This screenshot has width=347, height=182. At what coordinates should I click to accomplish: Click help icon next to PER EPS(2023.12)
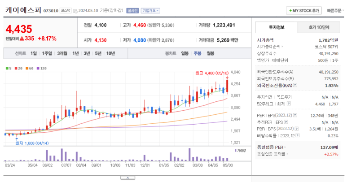[295, 115]
